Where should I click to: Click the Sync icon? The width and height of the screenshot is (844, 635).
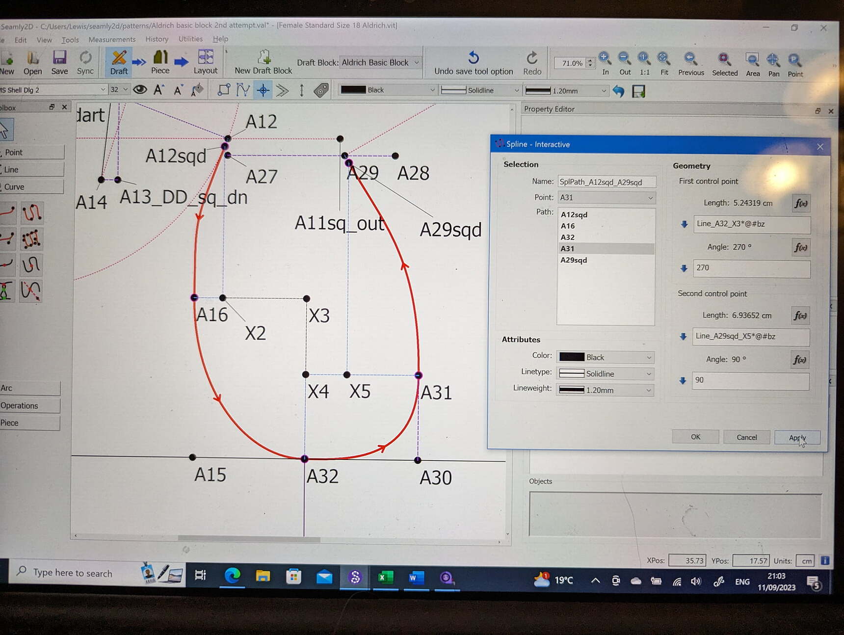(85, 59)
